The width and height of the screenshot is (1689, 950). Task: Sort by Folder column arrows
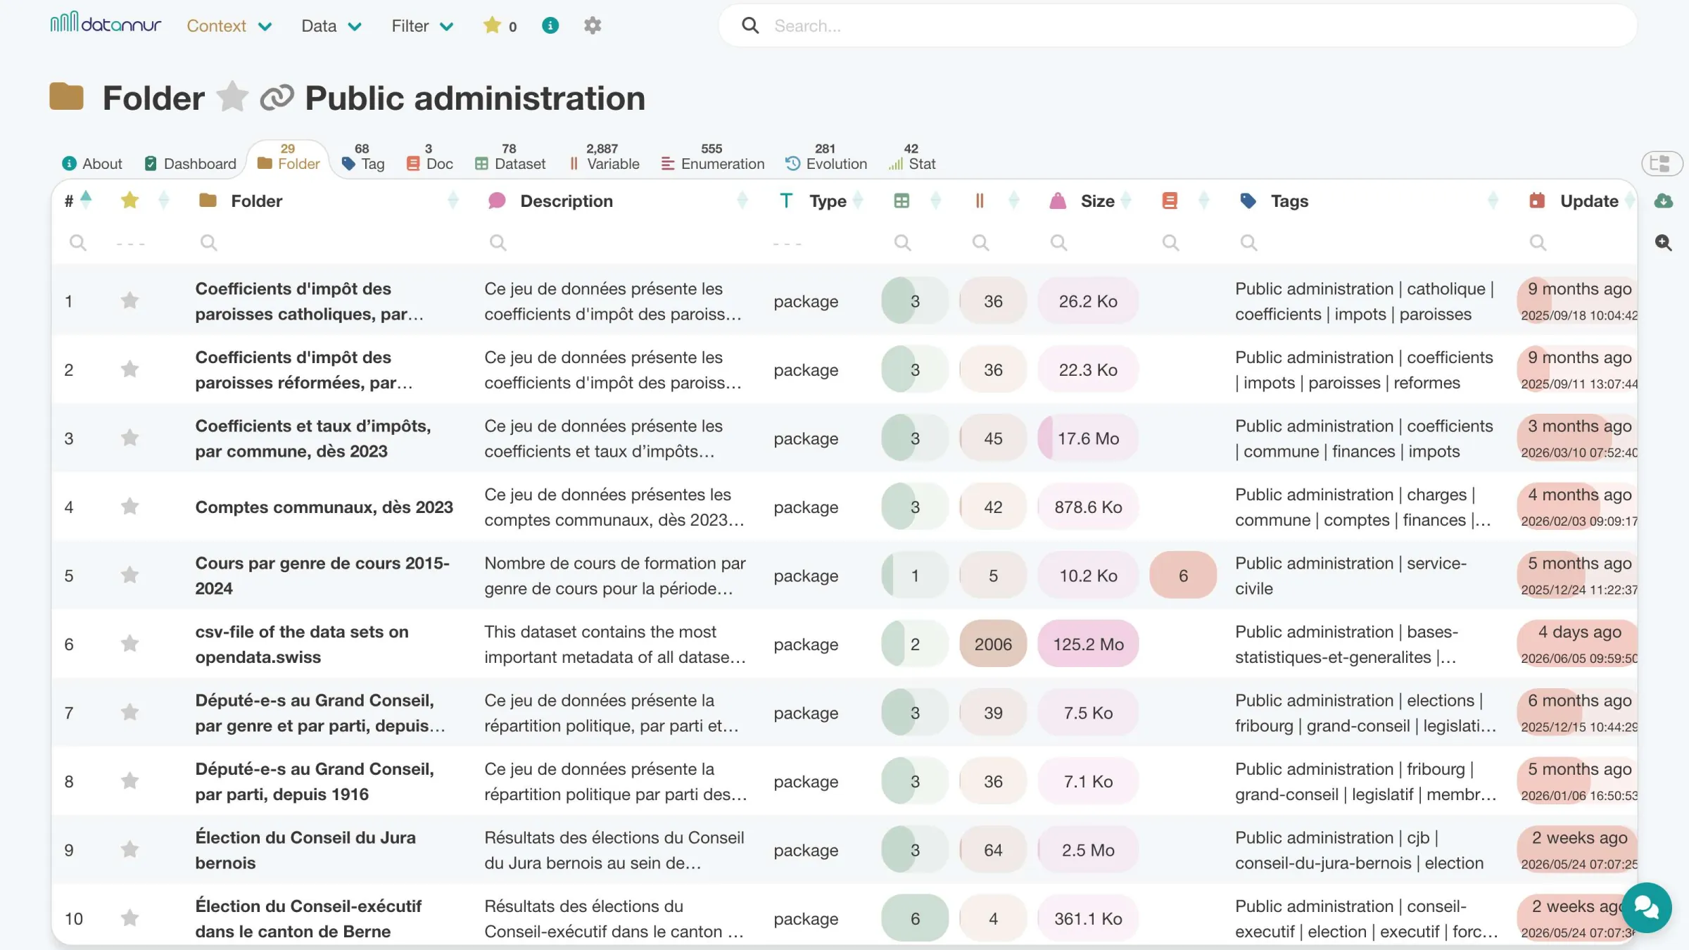453,201
